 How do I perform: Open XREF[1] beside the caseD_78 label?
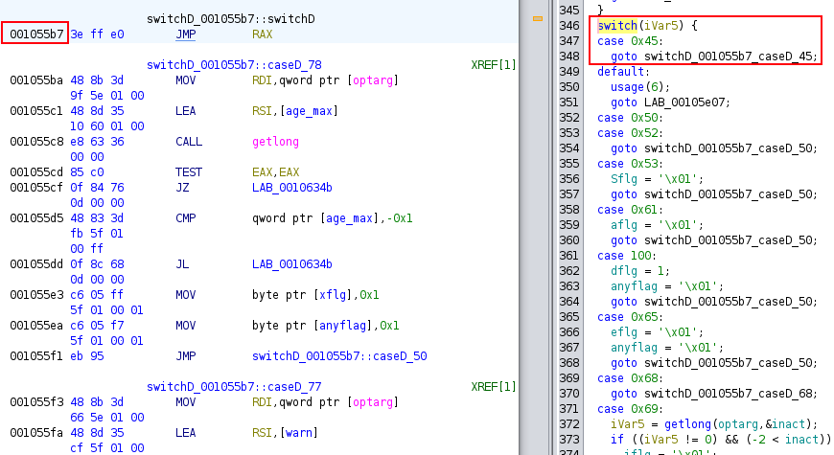click(494, 65)
